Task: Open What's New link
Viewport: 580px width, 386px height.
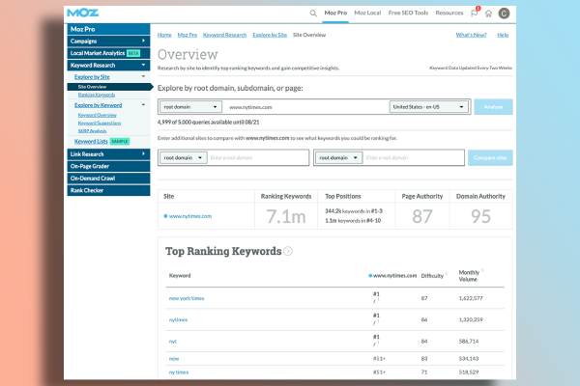Action: point(471,35)
